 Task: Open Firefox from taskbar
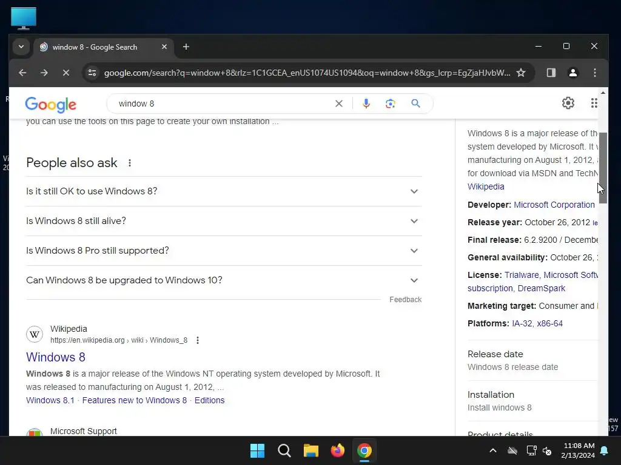[x=337, y=450]
